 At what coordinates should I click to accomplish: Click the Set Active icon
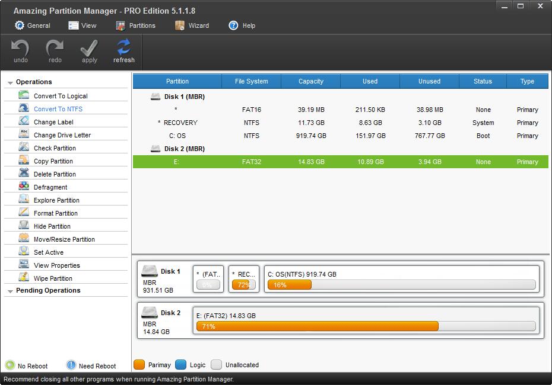click(24, 251)
